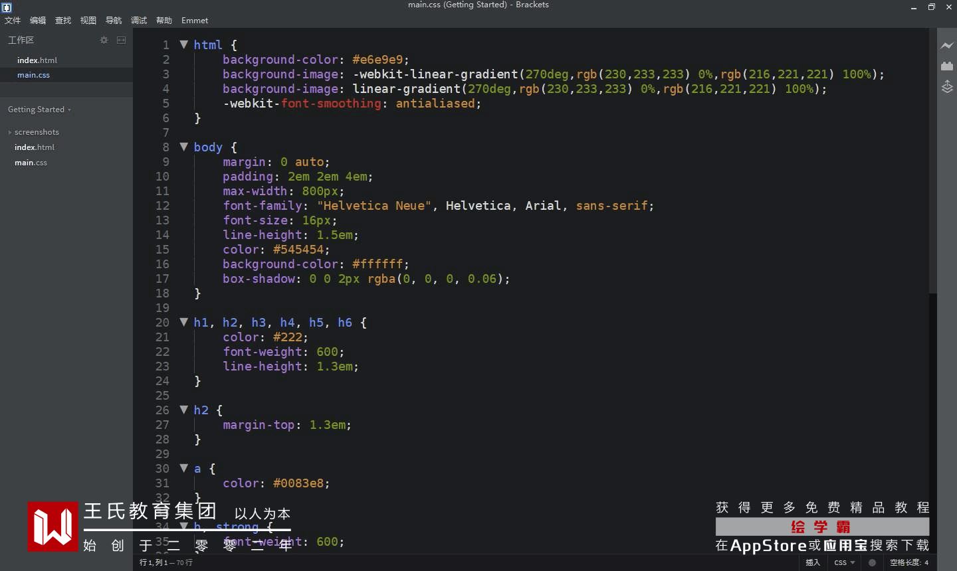This screenshot has width=957, height=571.
Task: Click the editor vertical scrollbar thumb
Action: (x=932, y=159)
